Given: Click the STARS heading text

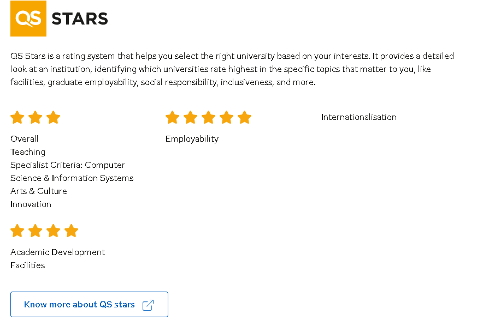Looking at the screenshot, I should [x=80, y=19].
